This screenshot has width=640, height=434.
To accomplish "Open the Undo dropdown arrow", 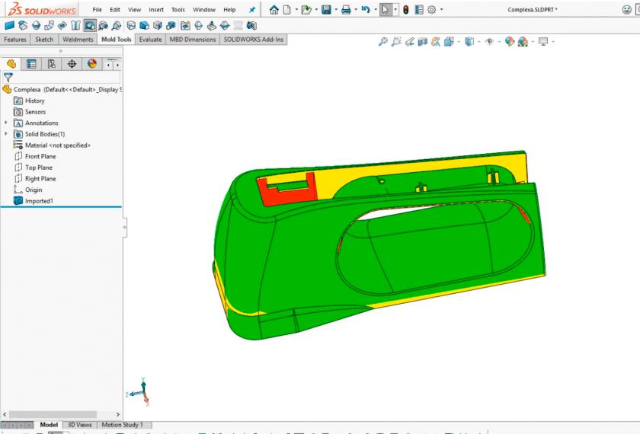I will [376, 10].
